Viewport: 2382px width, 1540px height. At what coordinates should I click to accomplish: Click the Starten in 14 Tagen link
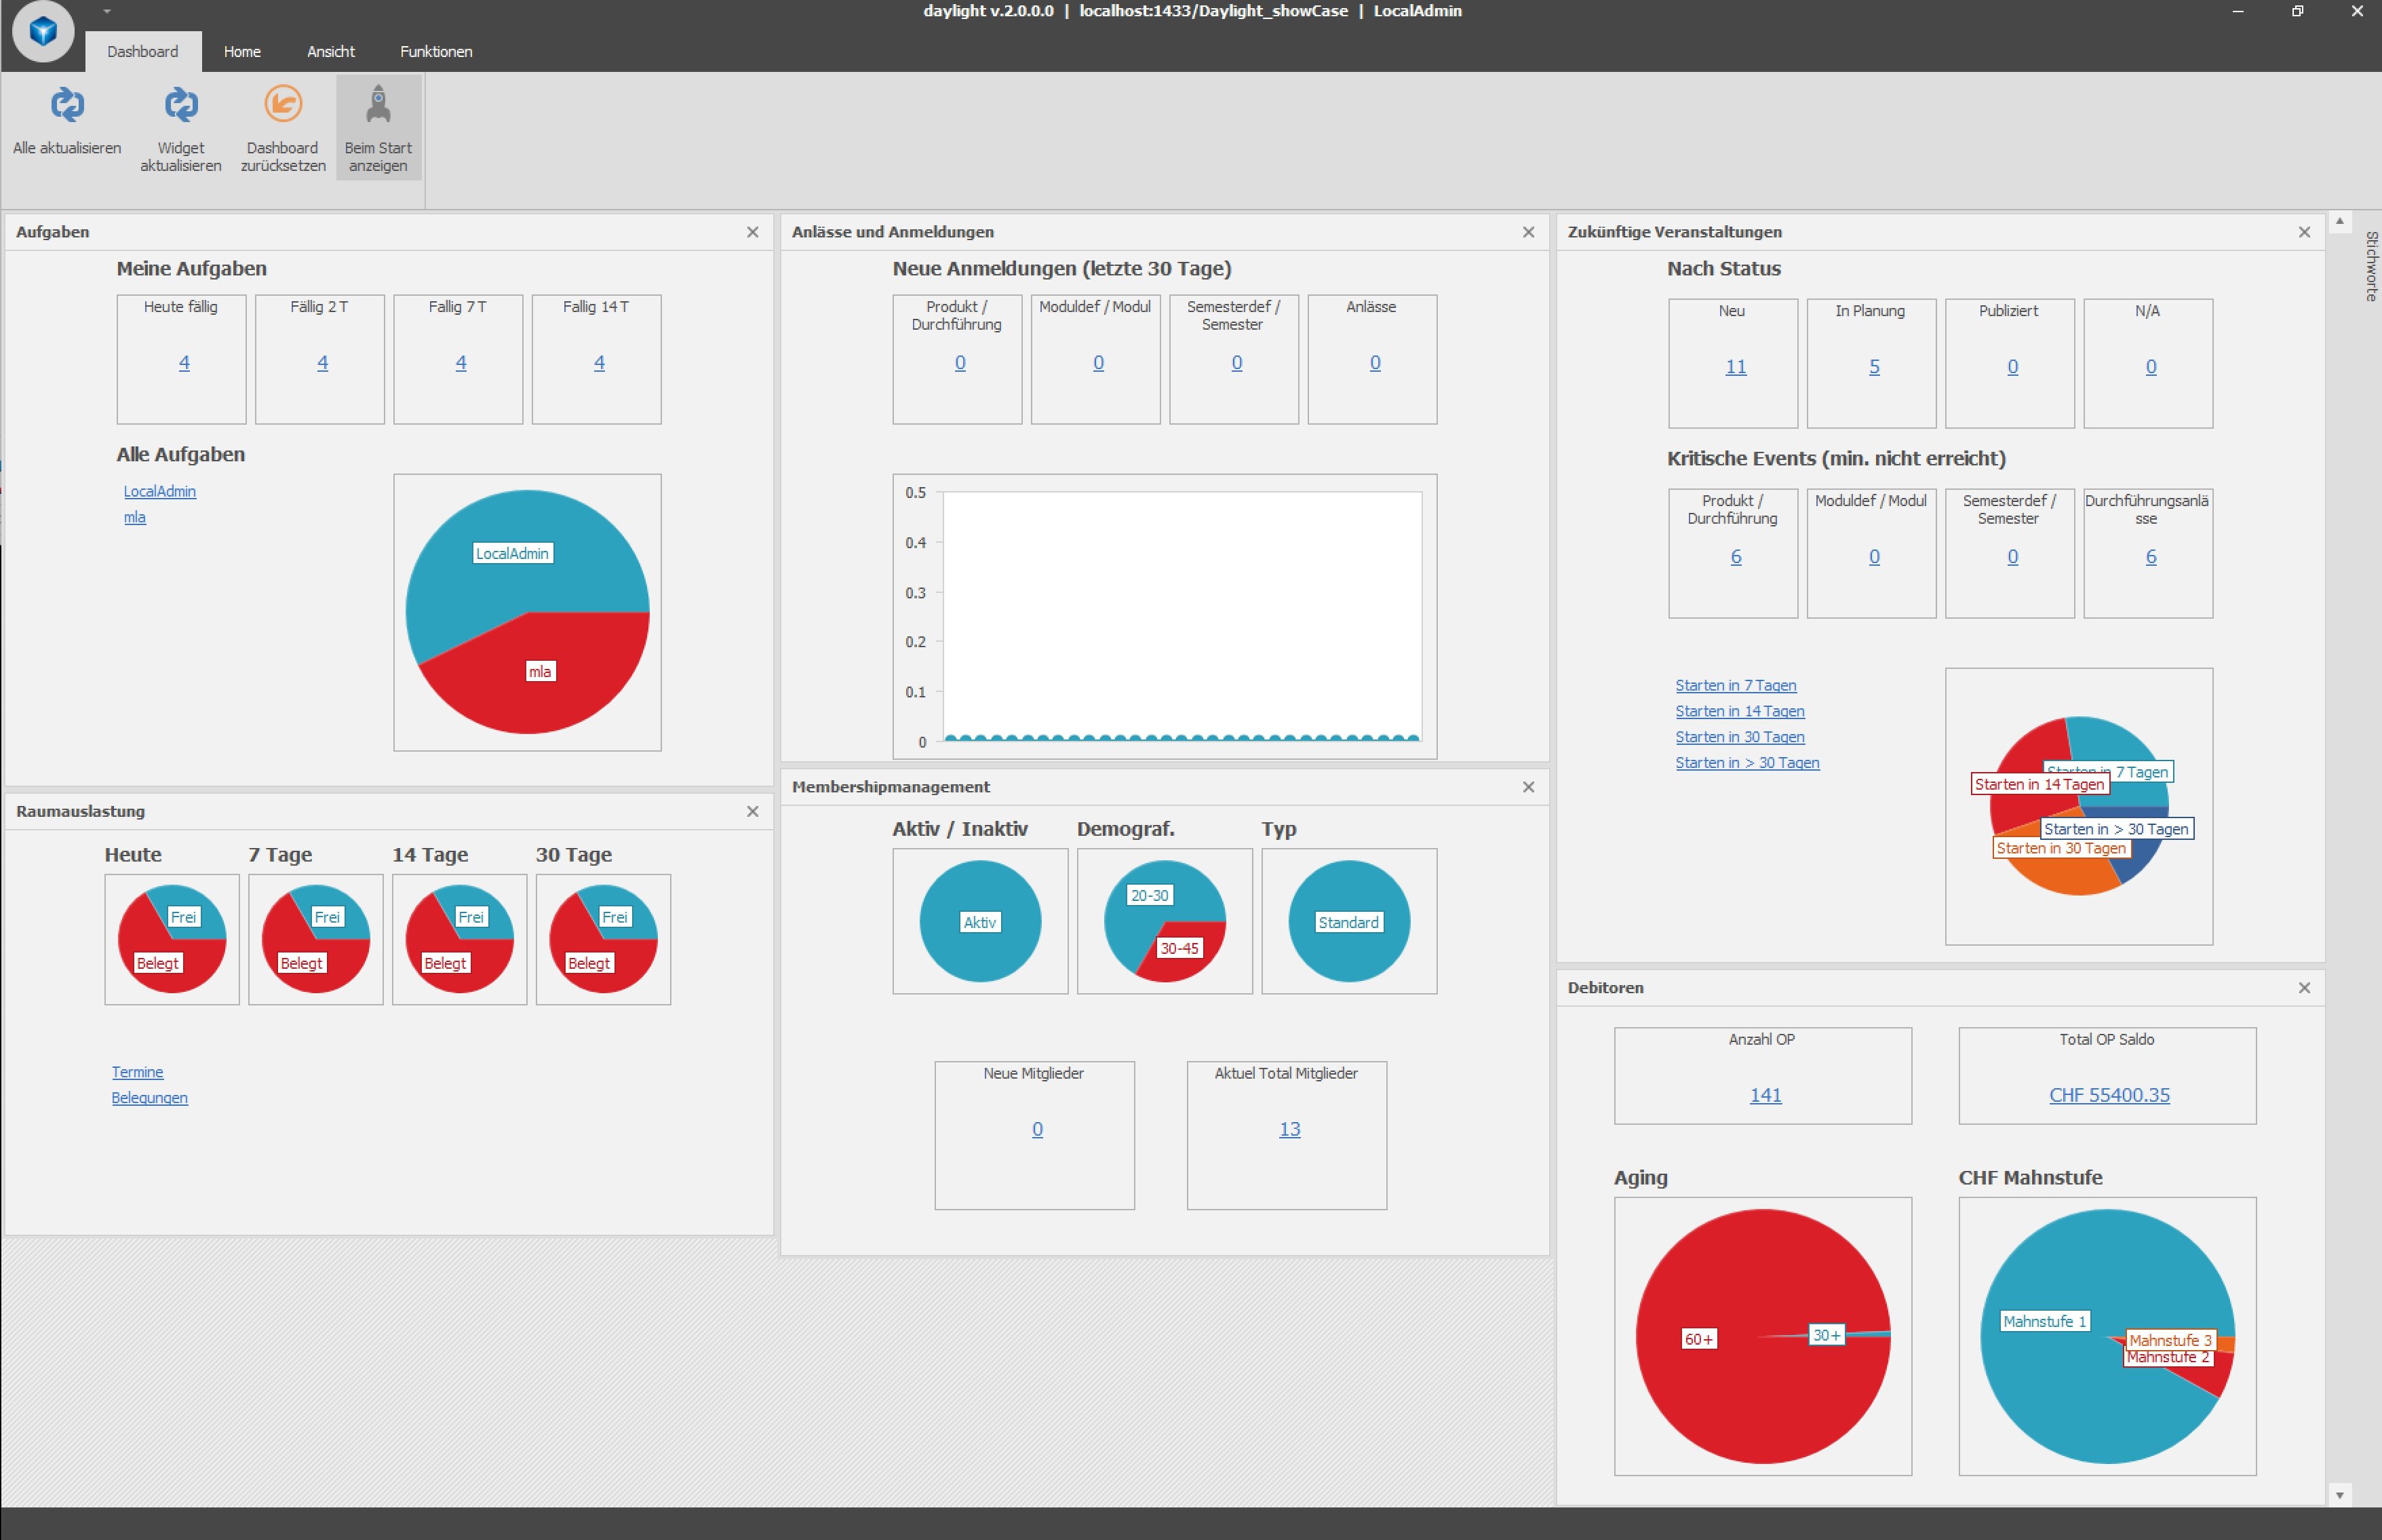pyautogui.click(x=1739, y=711)
